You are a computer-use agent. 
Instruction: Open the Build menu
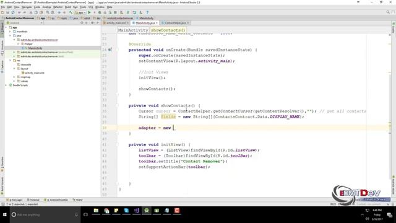pos(68,7)
